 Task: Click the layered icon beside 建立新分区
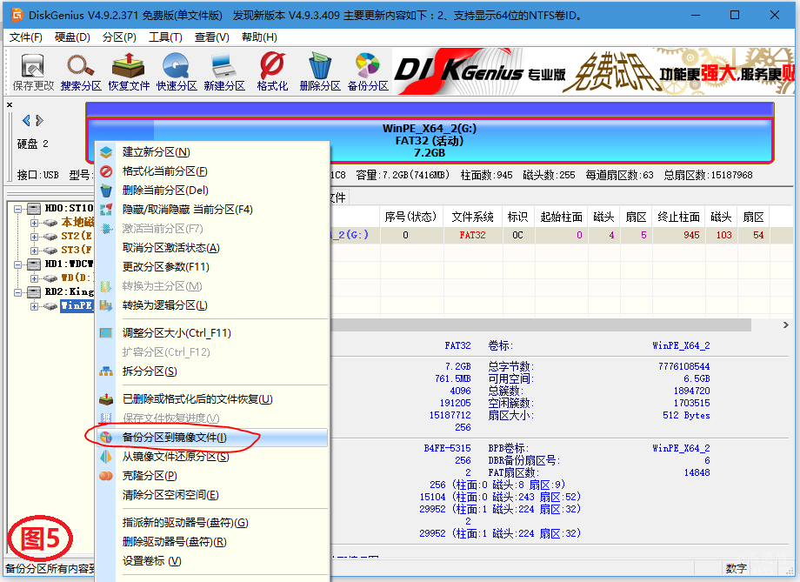click(x=105, y=152)
